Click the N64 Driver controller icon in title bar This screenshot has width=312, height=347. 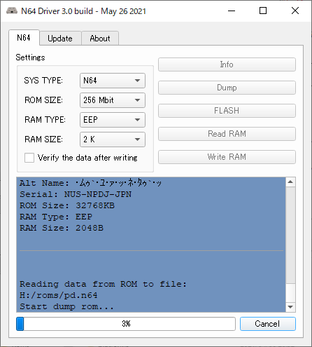12,11
